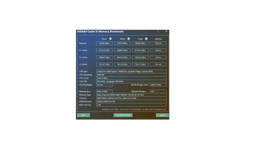Click the Write column header
270x152 pixels.
122,39
